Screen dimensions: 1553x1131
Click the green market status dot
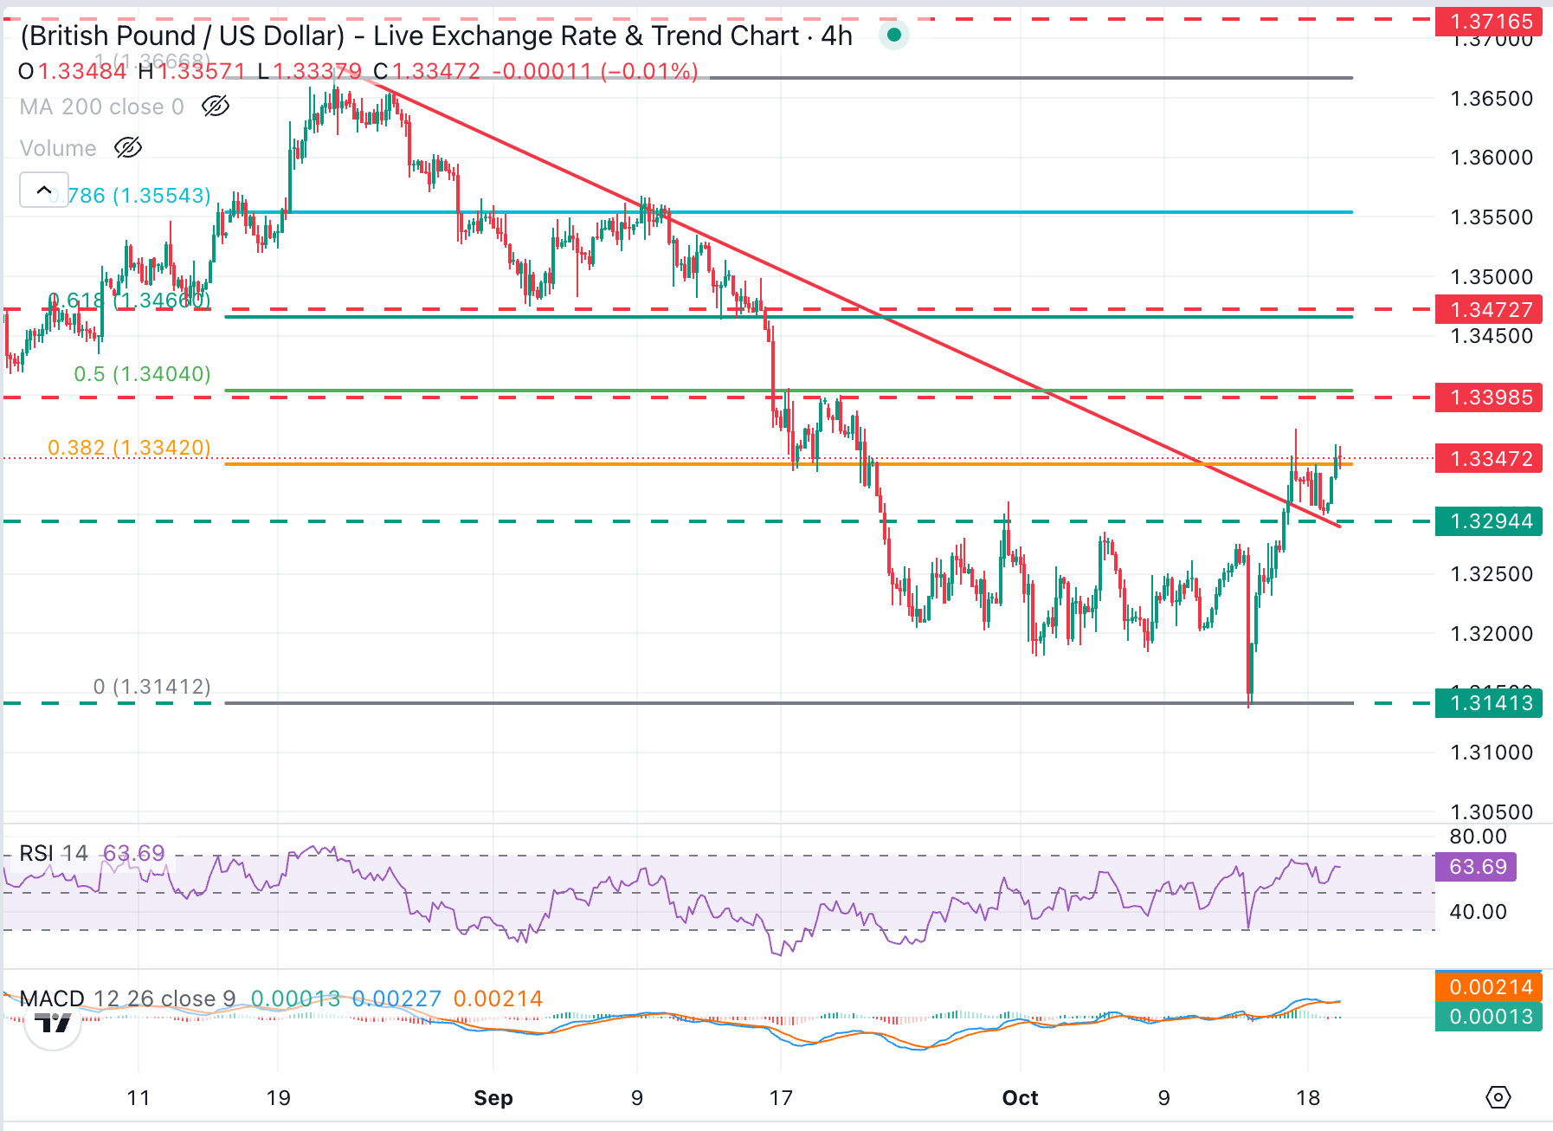(x=894, y=36)
